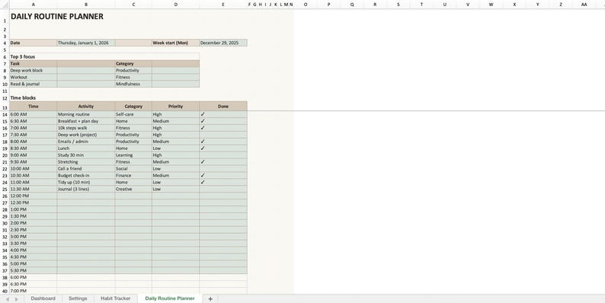The image size is (605, 303).
Task: Select the Deep work block task cell
Action: [x=34, y=71]
